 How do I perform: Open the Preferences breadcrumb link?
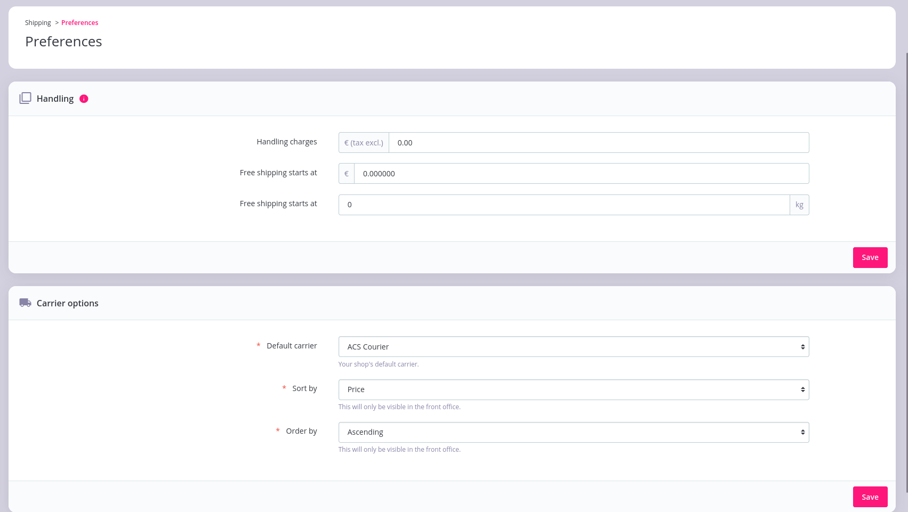pos(79,22)
